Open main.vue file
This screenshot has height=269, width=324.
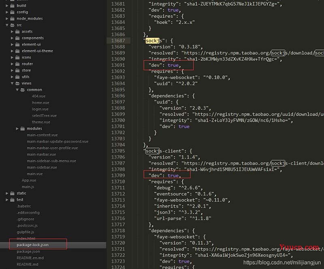click(35, 174)
